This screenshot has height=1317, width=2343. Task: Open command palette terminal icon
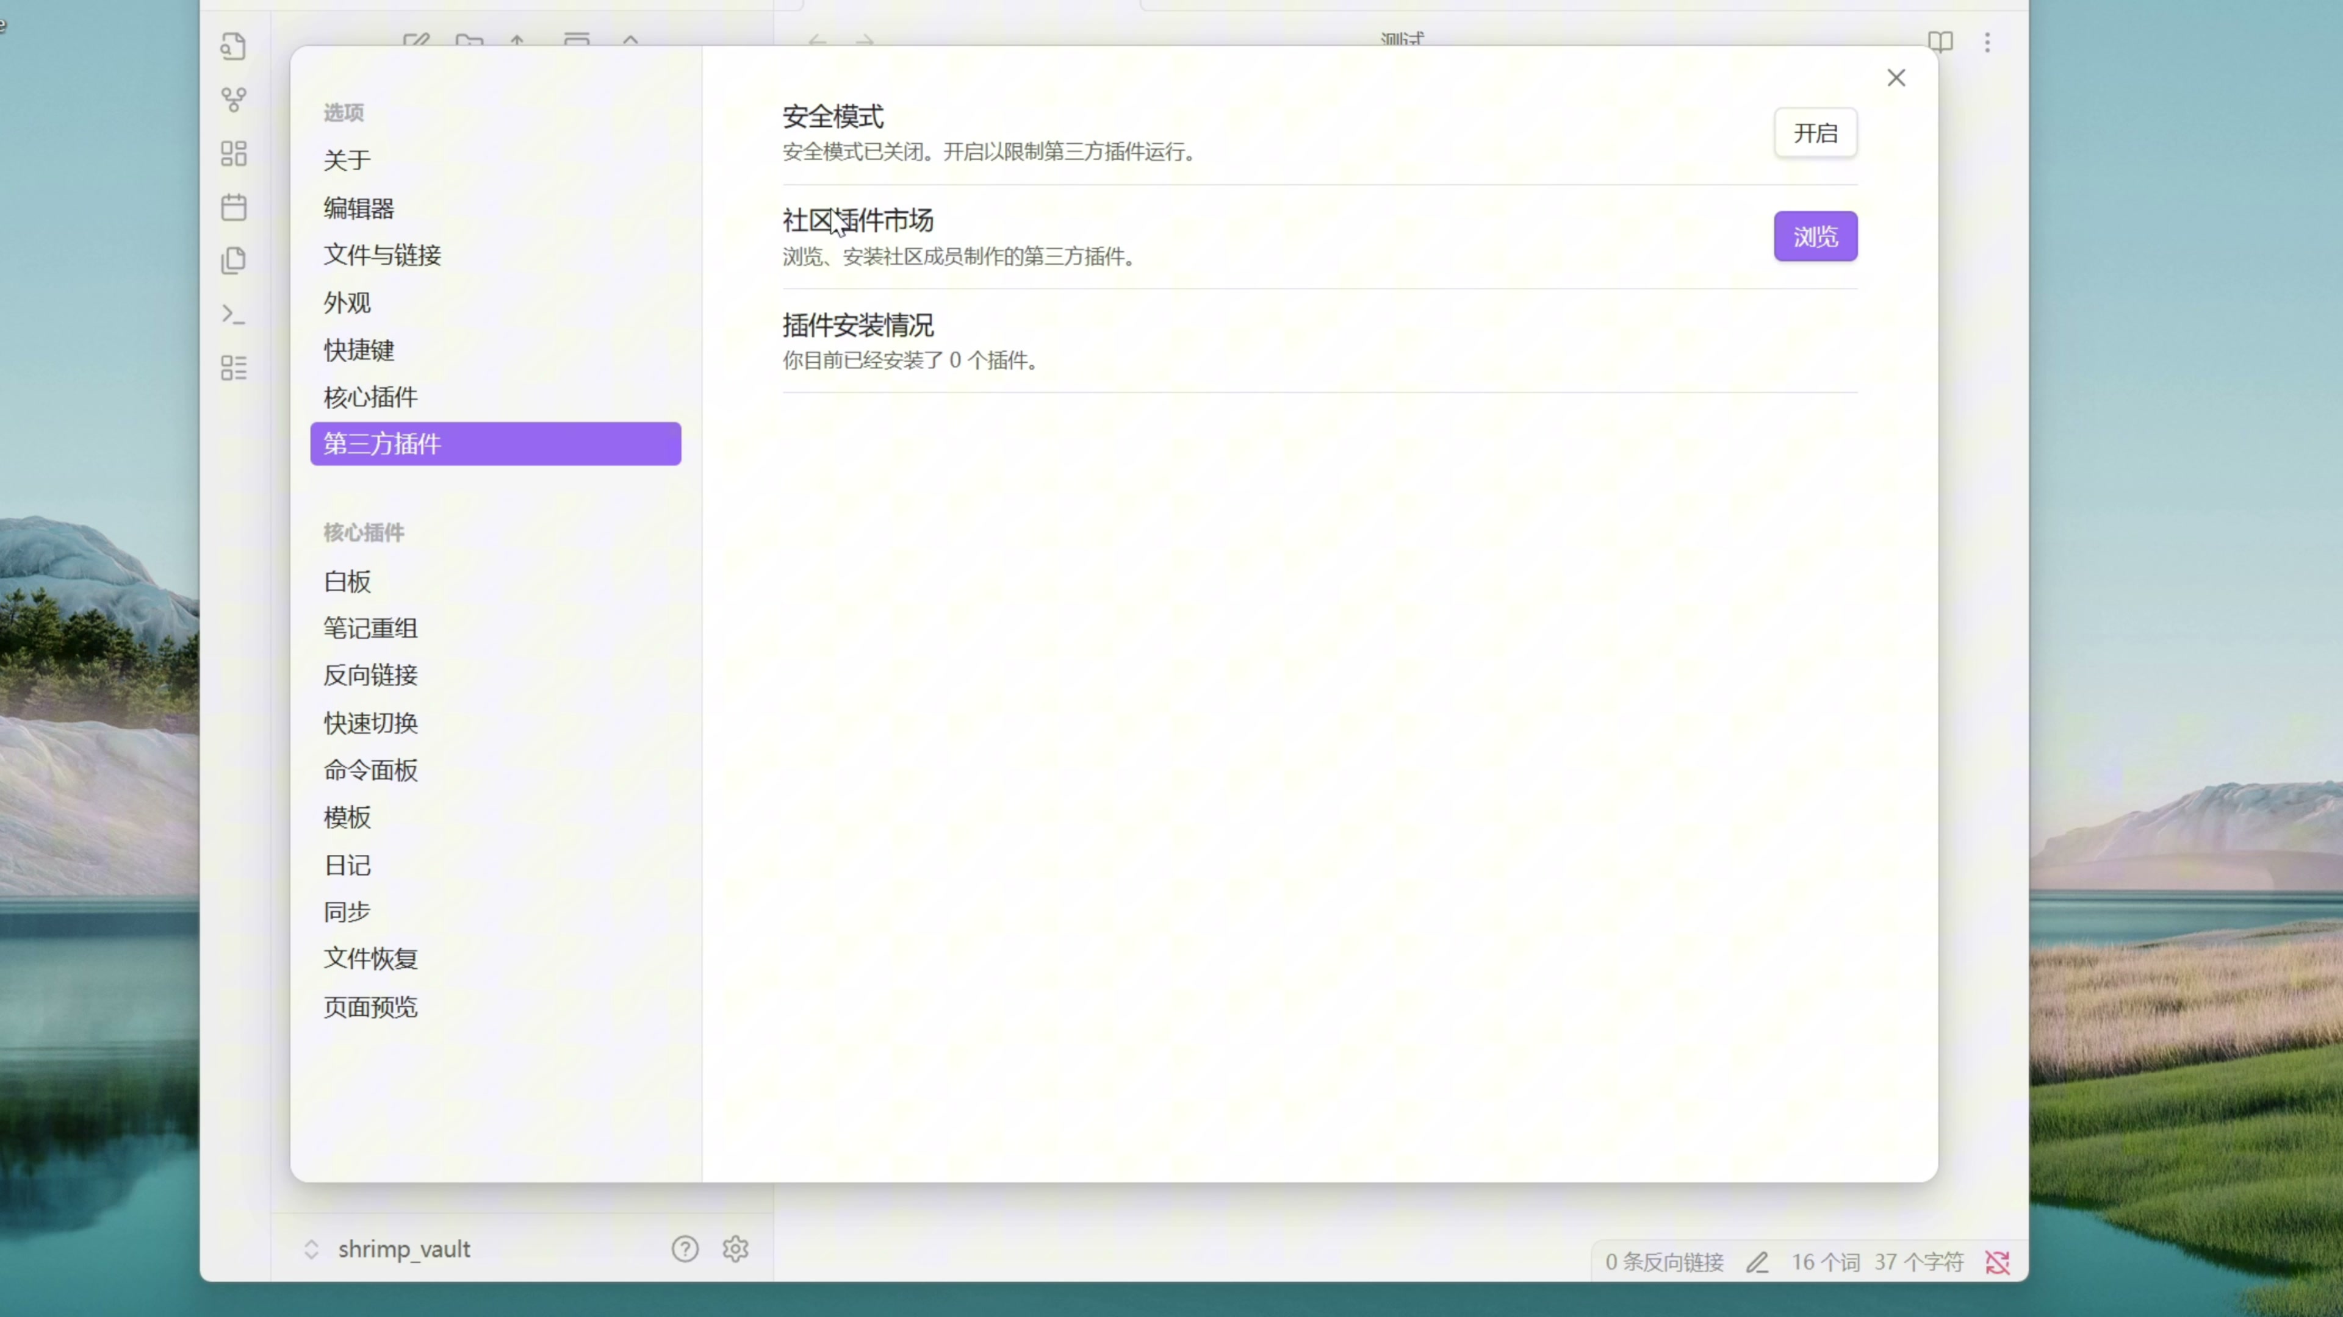[x=233, y=315]
